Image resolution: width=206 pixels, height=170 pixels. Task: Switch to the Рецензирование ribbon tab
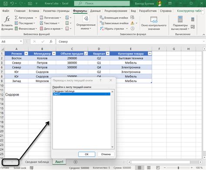(x=116, y=11)
